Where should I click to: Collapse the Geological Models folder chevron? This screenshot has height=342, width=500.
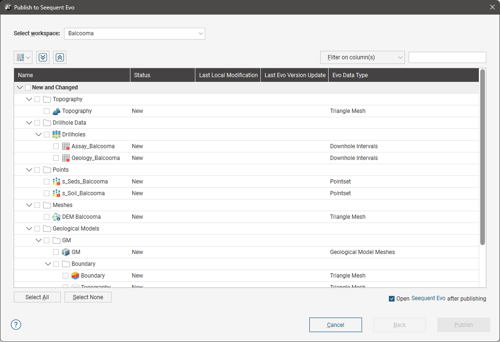point(29,229)
